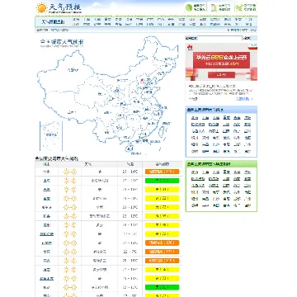Click orange air quality badge in 北京 row

coord(163,172)
